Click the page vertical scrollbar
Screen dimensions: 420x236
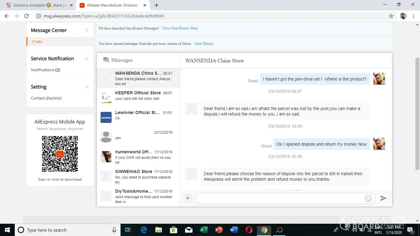[417, 114]
